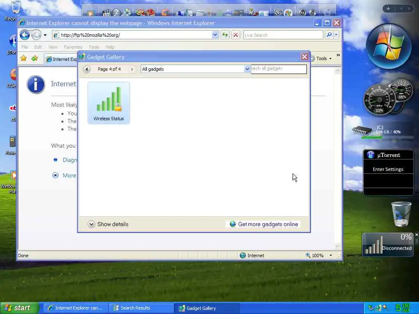The width and height of the screenshot is (419, 314).
Task: Open search options dropdown beside magnifier
Action: [x=336, y=35]
